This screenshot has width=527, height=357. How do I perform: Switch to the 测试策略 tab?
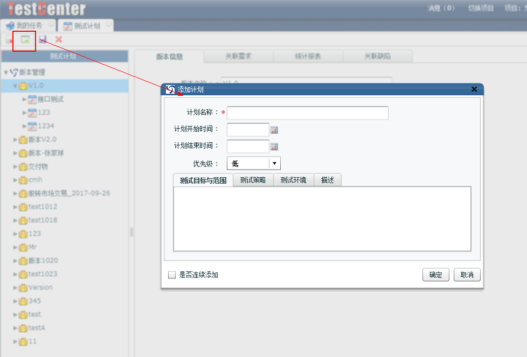click(253, 180)
